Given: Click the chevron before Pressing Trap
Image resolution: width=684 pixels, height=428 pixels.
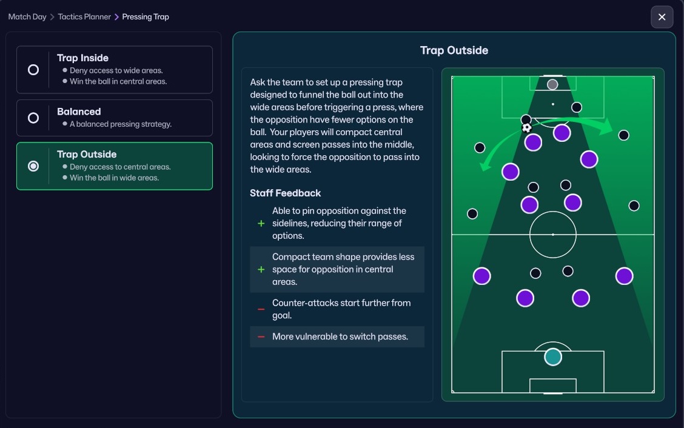Looking at the screenshot, I should coord(116,17).
